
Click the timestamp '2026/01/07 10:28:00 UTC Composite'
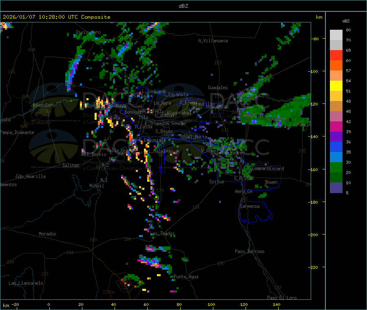coord(56,17)
